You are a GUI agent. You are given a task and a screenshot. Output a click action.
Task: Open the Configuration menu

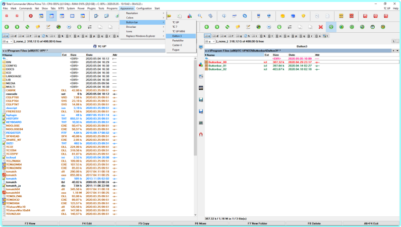pos(144,9)
